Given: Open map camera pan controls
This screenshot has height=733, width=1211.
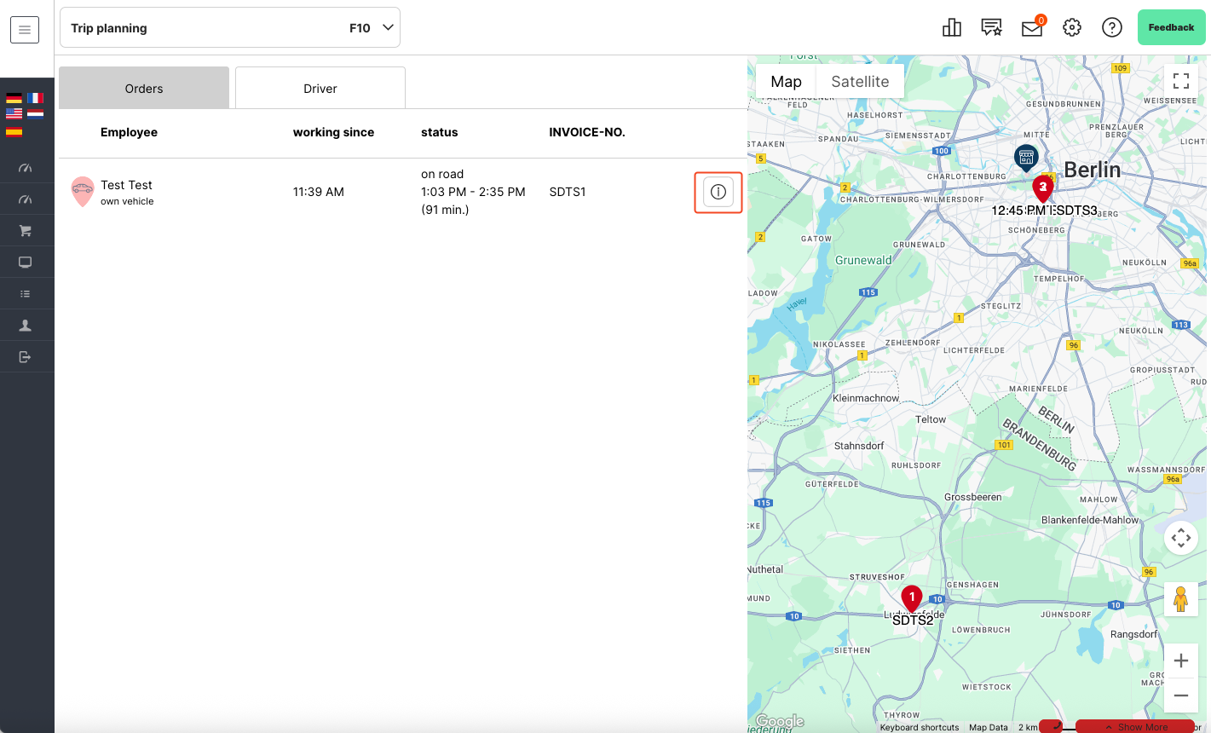Looking at the screenshot, I should (x=1181, y=538).
